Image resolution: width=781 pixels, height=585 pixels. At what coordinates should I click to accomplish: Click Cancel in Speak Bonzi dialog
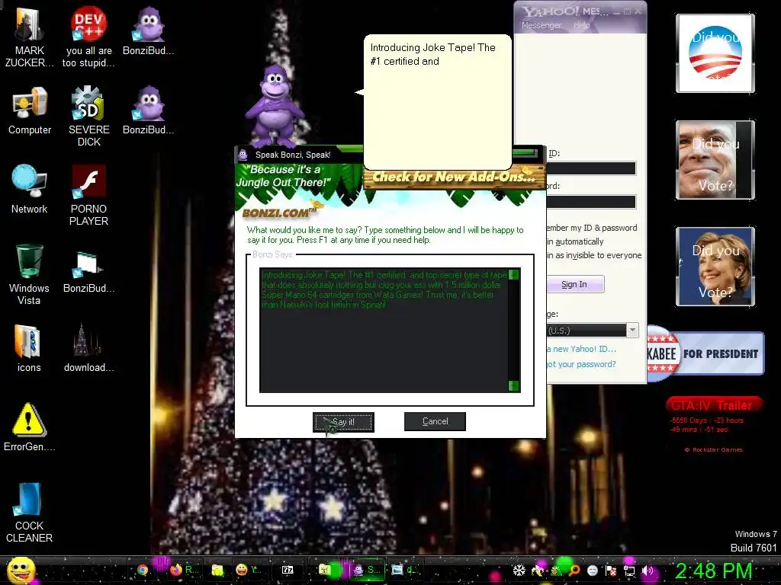[x=435, y=421]
